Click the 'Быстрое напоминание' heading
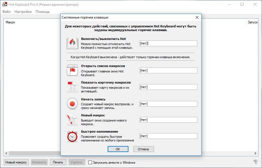The width and height of the screenshot is (262, 168). click(x=100, y=131)
